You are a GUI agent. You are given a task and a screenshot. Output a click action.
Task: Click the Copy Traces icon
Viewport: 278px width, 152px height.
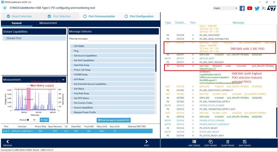(x=210, y=141)
